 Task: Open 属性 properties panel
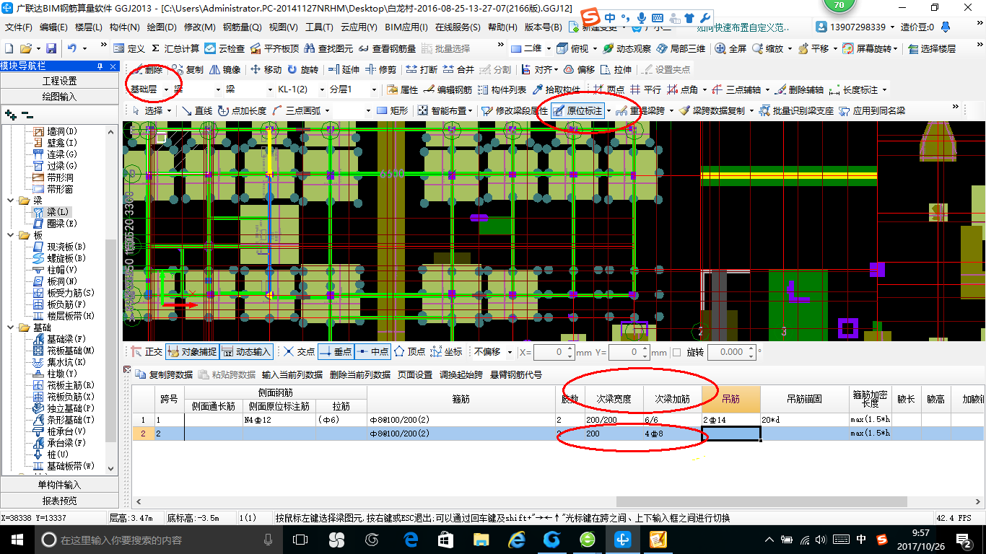click(402, 89)
